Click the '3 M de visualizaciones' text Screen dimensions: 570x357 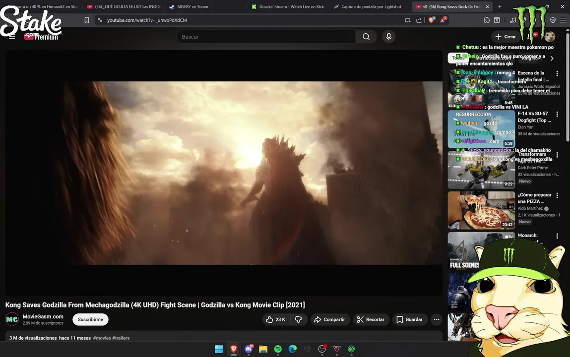pyautogui.click(x=33, y=338)
